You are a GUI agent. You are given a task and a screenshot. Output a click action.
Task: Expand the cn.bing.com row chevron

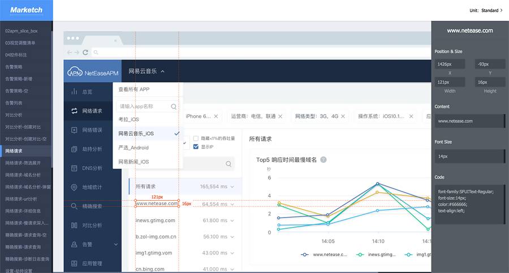click(x=232, y=269)
